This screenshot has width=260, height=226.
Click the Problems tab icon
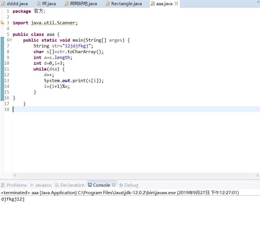coord(3,185)
